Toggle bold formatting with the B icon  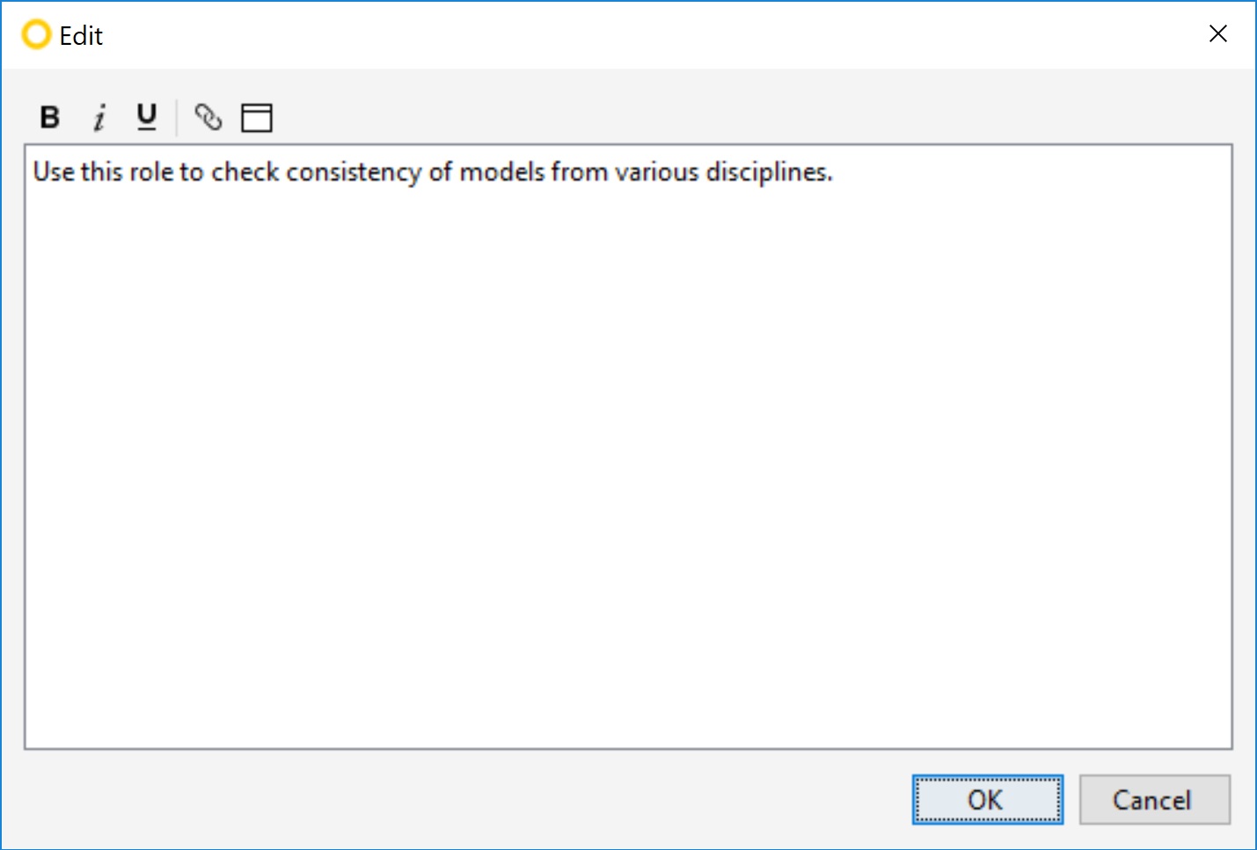click(50, 117)
